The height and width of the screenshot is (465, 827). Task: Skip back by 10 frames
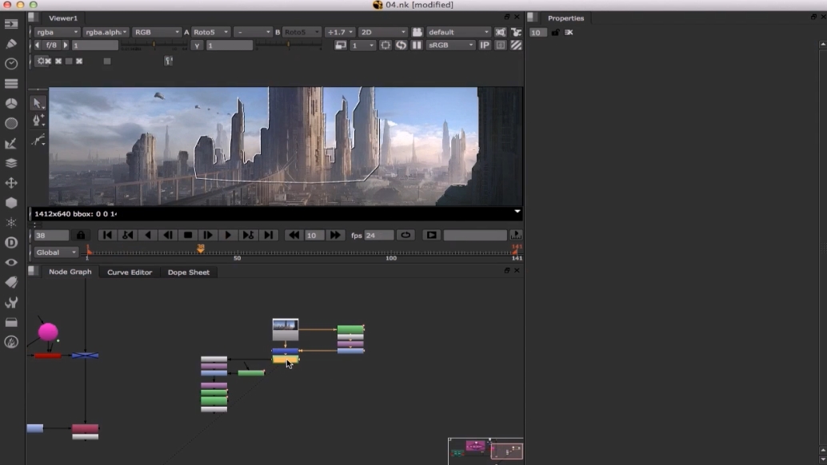(x=294, y=236)
